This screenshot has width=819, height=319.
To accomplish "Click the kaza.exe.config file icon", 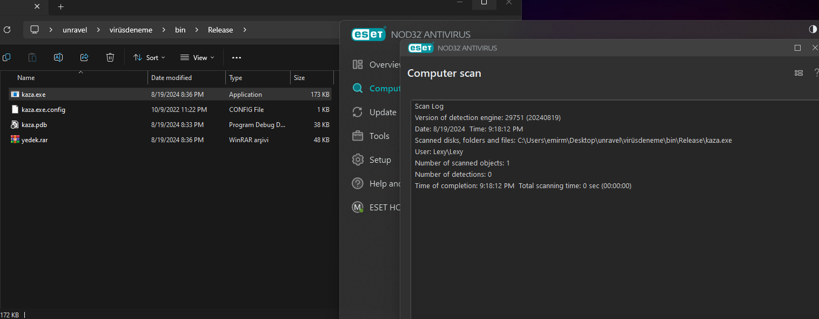I will 15,109.
